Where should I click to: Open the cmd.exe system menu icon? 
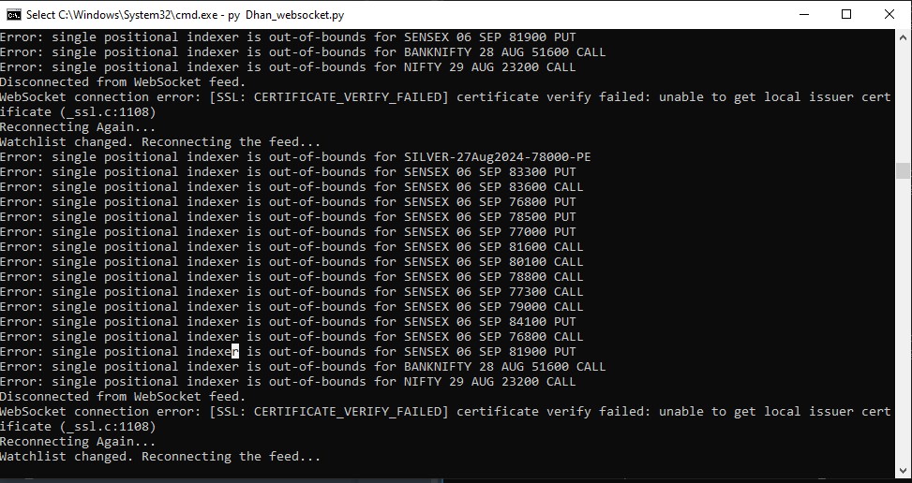click(13, 15)
